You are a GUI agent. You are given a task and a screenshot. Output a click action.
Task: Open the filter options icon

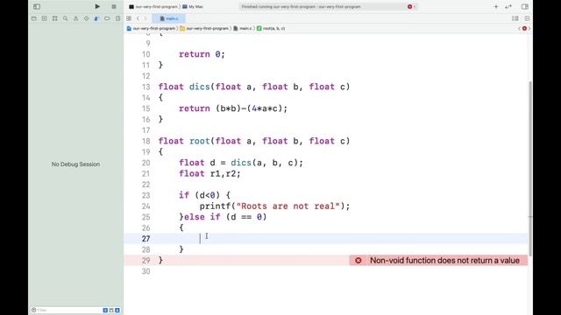click(x=33, y=310)
